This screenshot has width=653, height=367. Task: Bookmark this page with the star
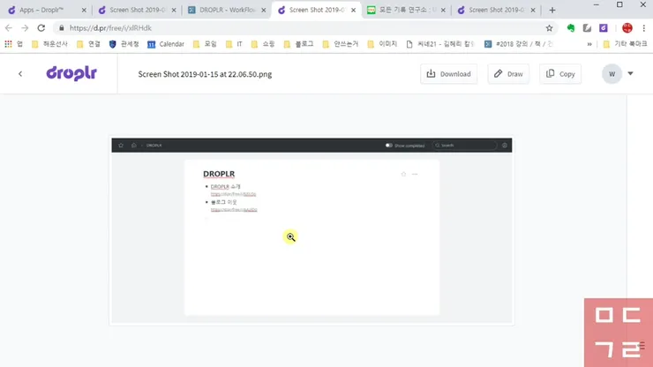pos(549,28)
